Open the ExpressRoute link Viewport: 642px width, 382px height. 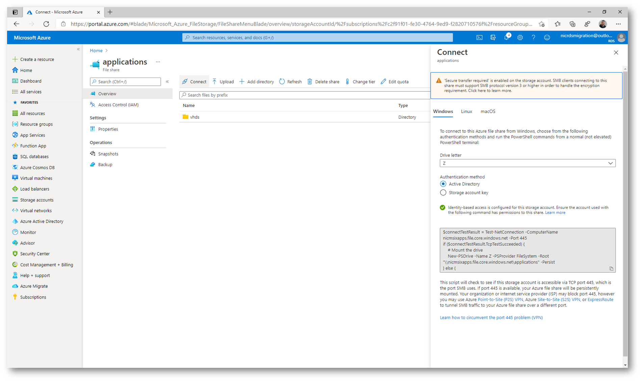click(600, 300)
